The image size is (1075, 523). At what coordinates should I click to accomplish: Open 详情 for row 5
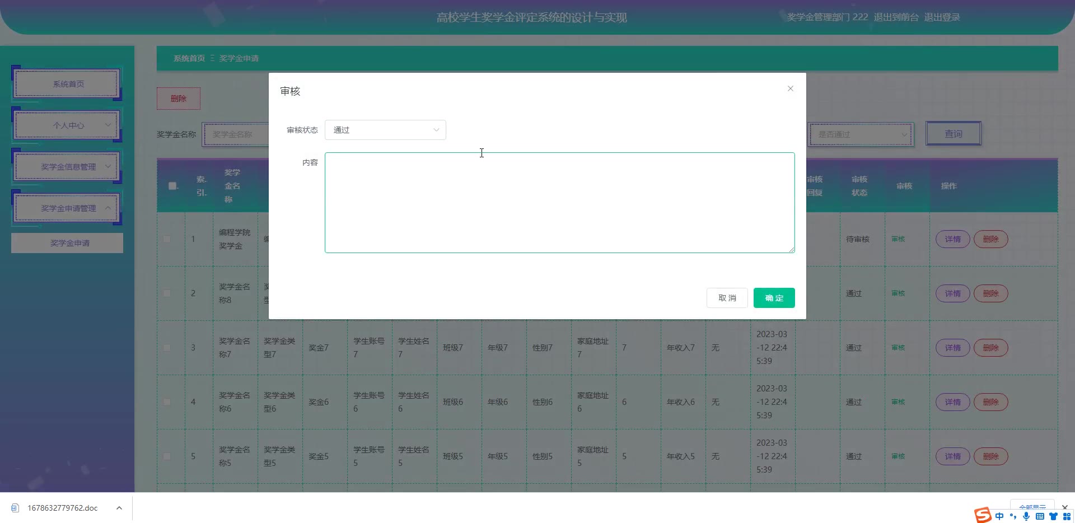(952, 456)
